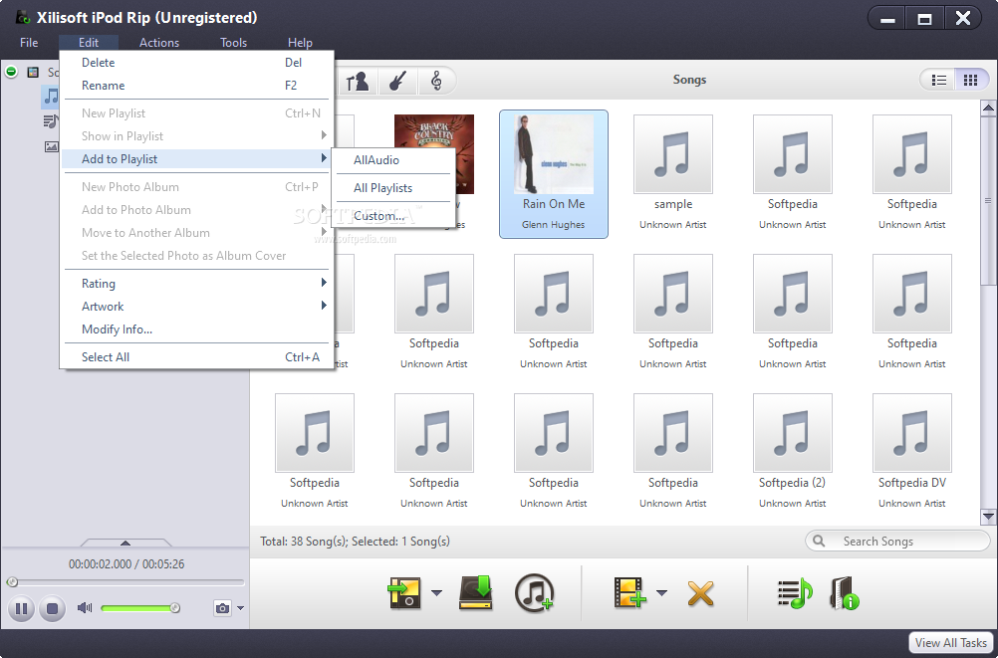Click the status text "Total: 38 Song(s); Selected: 1 Song(s)"
Image resolution: width=998 pixels, height=658 pixels.
pyautogui.click(x=355, y=541)
